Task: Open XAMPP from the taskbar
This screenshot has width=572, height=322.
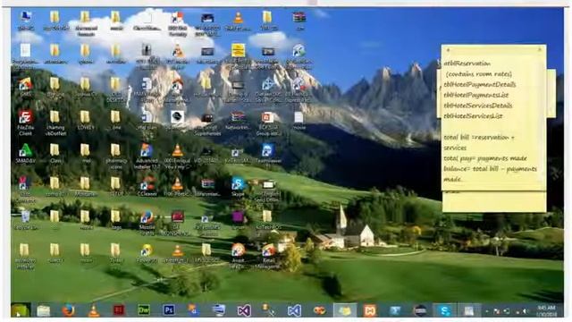Action: pos(369,310)
